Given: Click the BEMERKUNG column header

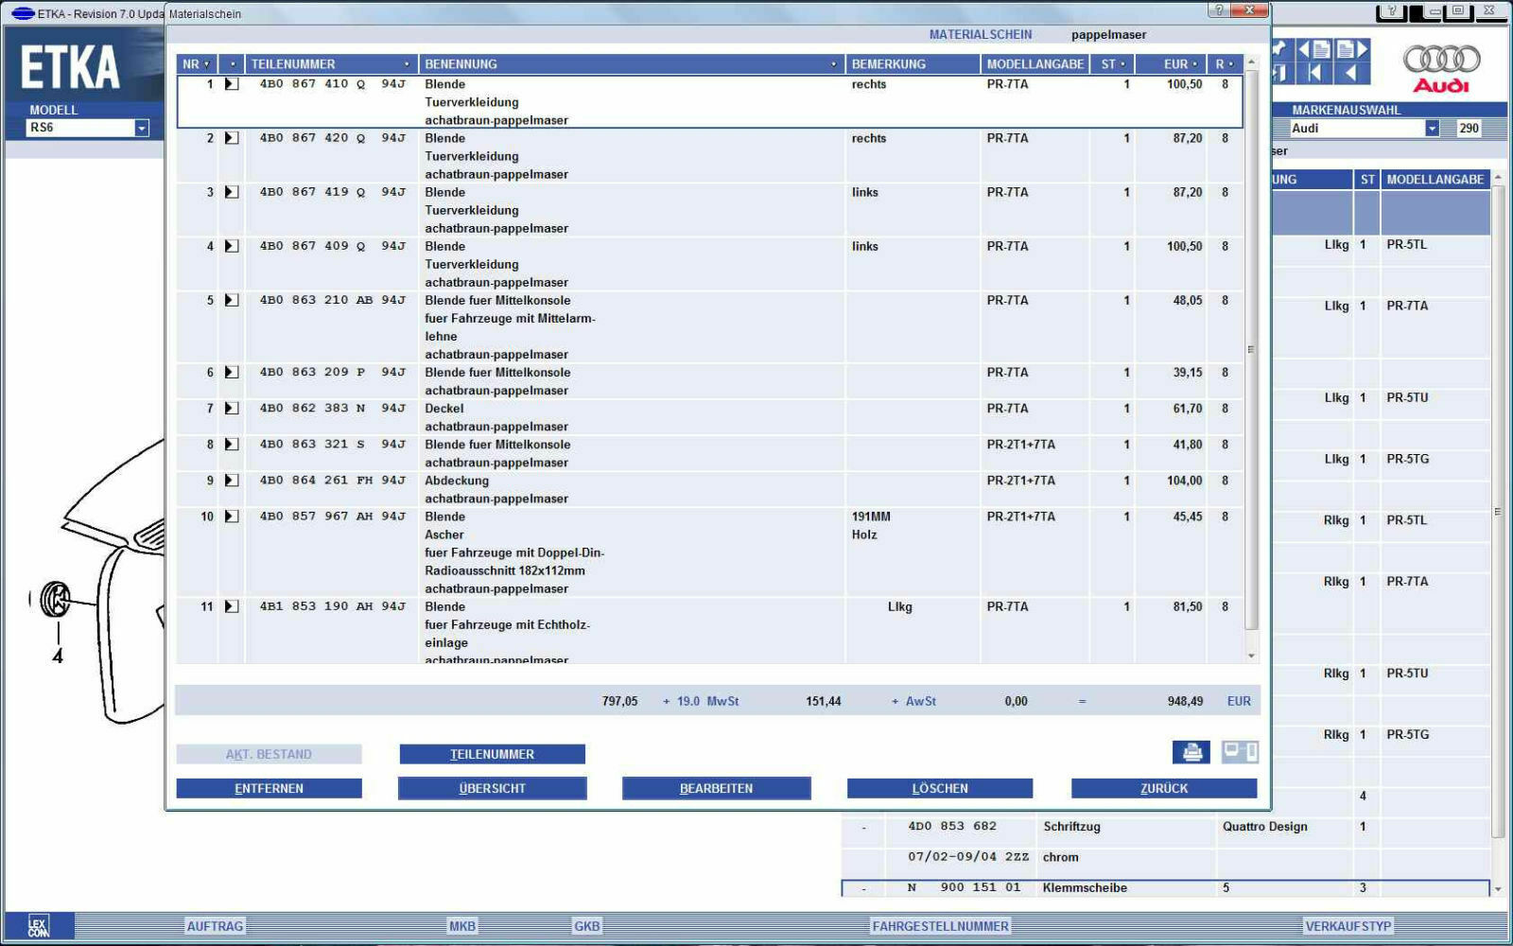Looking at the screenshot, I should (x=913, y=64).
